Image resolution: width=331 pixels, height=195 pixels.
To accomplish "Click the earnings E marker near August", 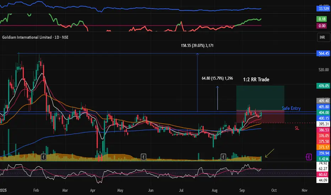I will [x=223, y=157].
